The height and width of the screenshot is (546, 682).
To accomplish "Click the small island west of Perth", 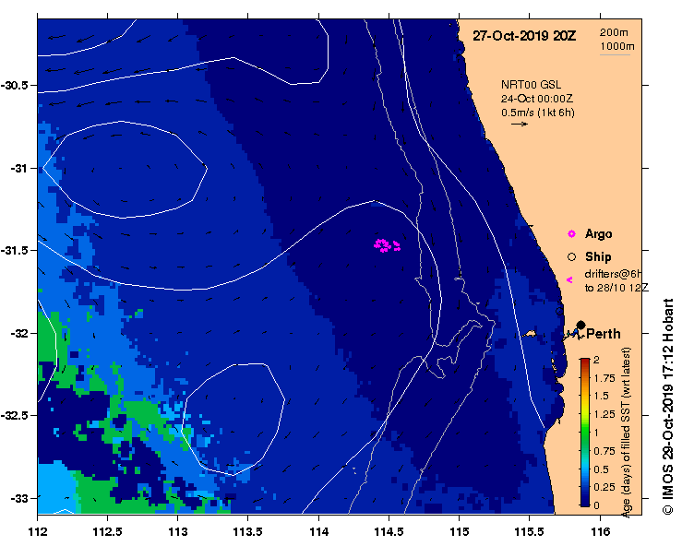I will (529, 334).
